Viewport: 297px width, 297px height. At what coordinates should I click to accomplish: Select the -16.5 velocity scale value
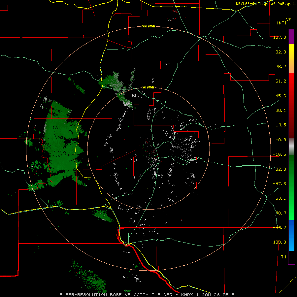coord(280,154)
